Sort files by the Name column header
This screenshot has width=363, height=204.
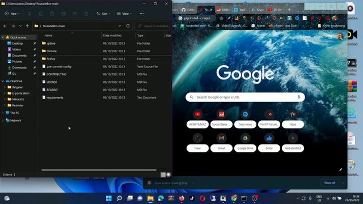click(x=48, y=35)
